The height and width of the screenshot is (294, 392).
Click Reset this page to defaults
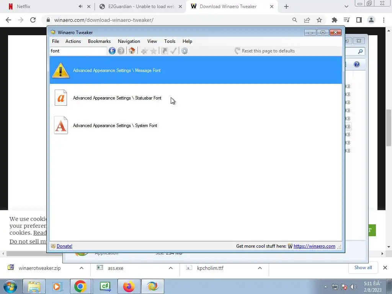pos(265,51)
